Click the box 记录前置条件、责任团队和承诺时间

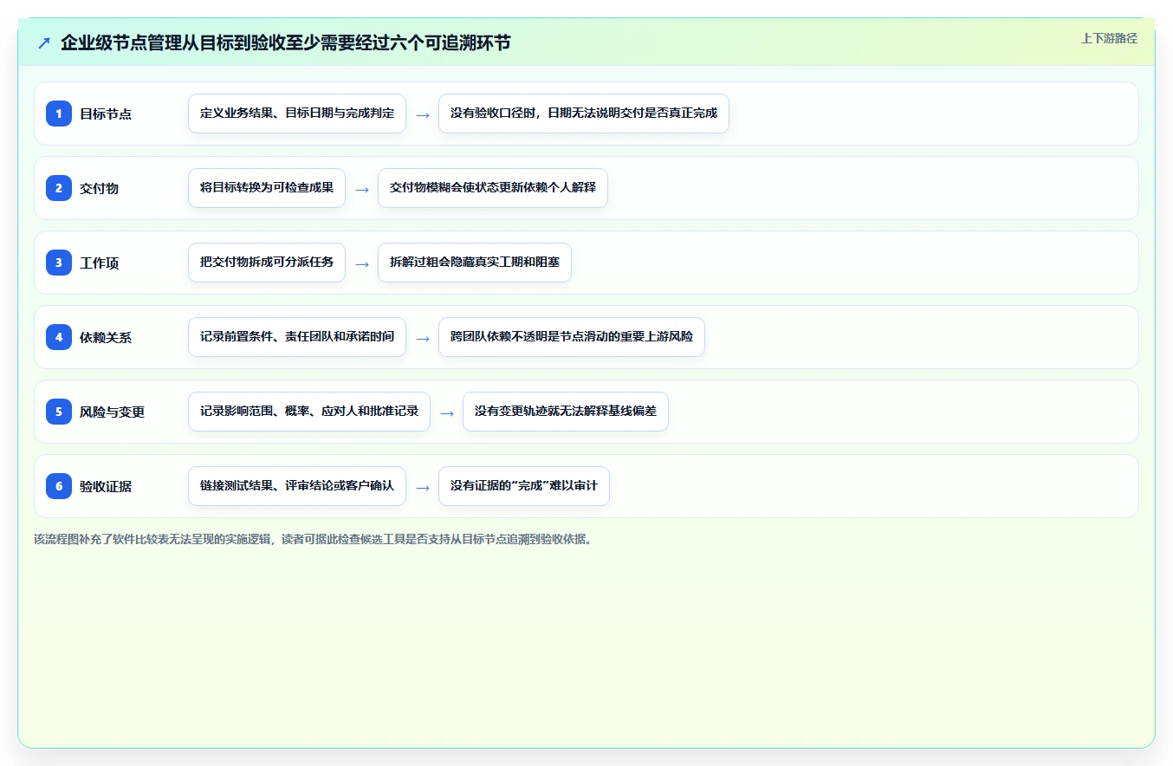click(297, 337)
